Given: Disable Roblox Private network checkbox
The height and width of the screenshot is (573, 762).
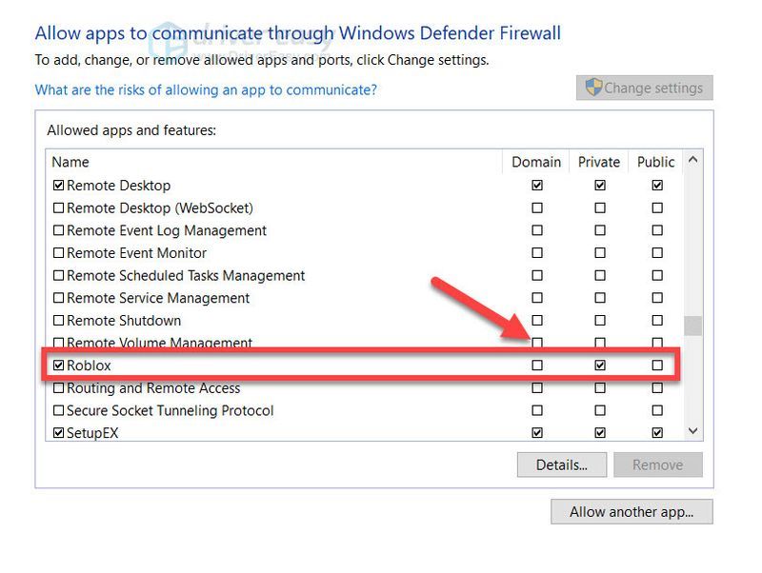Looking at the screenshot, I should point(600,366).
